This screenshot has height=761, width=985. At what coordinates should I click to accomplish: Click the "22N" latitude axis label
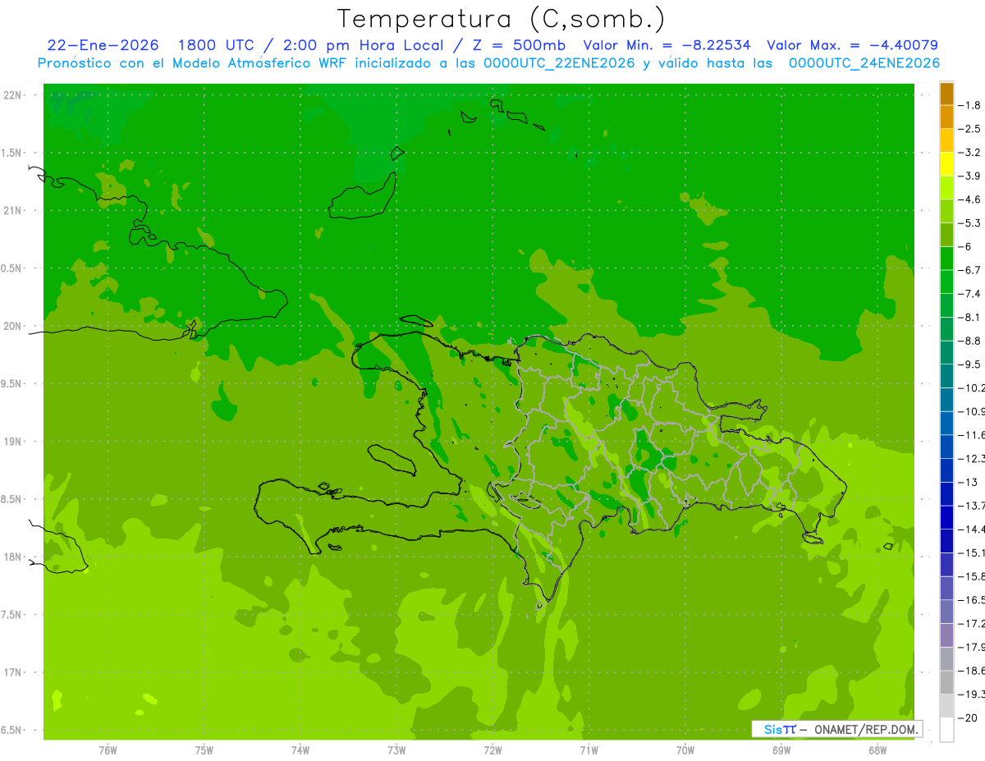(x=13, y=95)
